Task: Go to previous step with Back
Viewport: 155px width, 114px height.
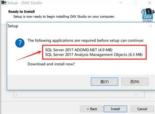Action: click(92, 109)
